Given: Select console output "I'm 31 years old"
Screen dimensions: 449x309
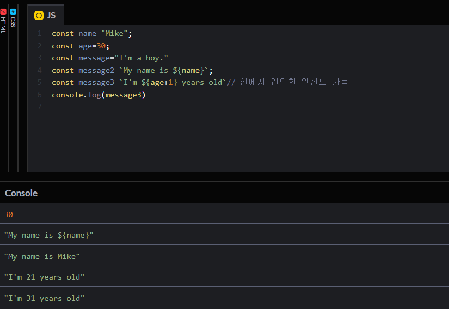Looking at the screenshot, I should pyautogui.click(x=44, y=299).
